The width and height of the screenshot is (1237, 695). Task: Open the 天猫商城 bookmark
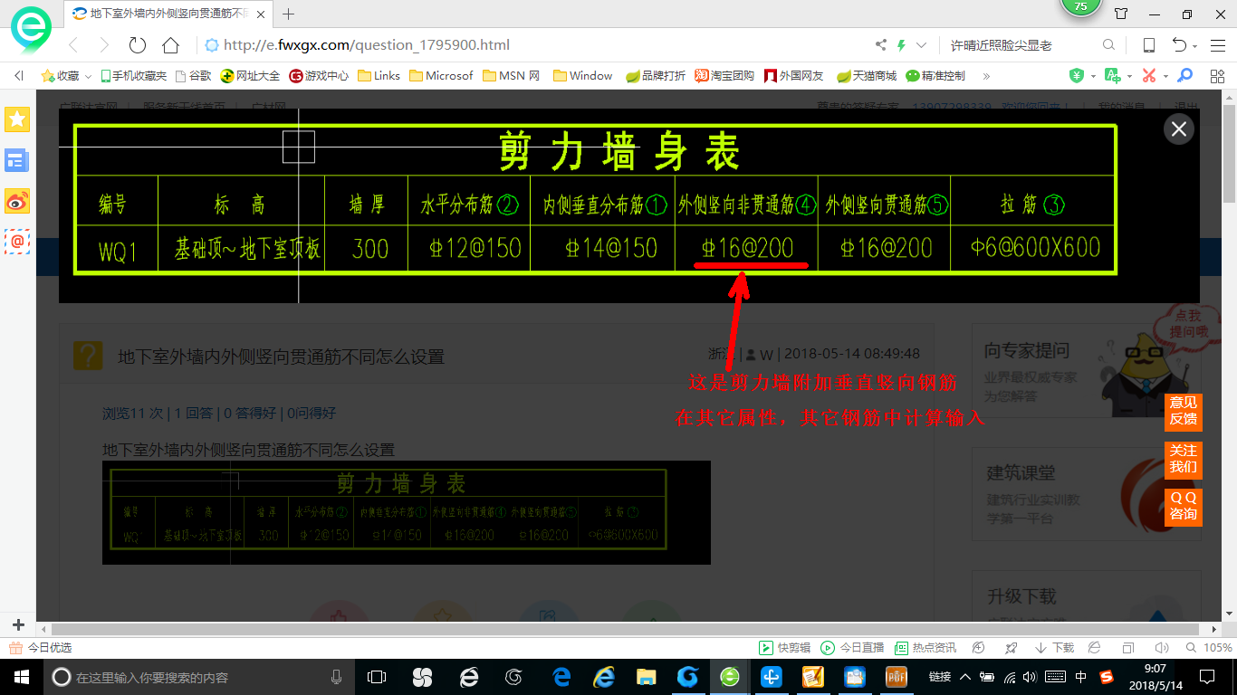866,76
